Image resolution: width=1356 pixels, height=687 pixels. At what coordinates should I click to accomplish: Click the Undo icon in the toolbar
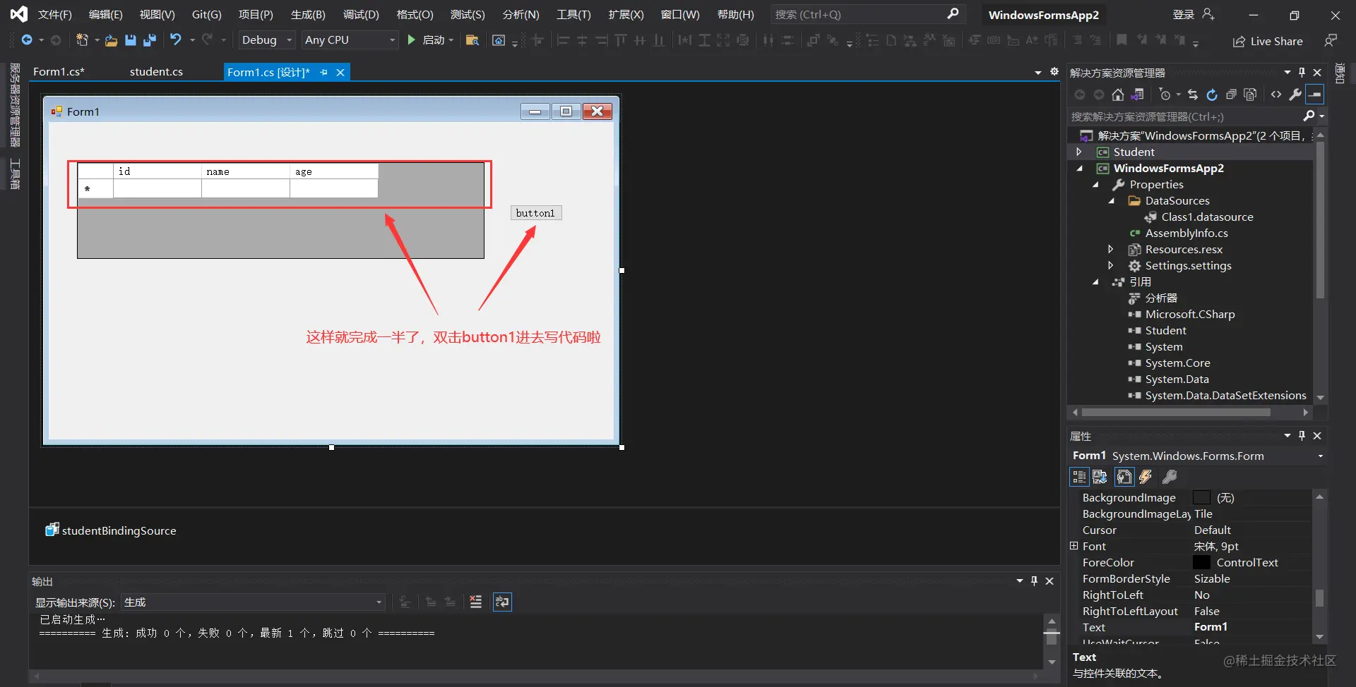coord(176,40)
